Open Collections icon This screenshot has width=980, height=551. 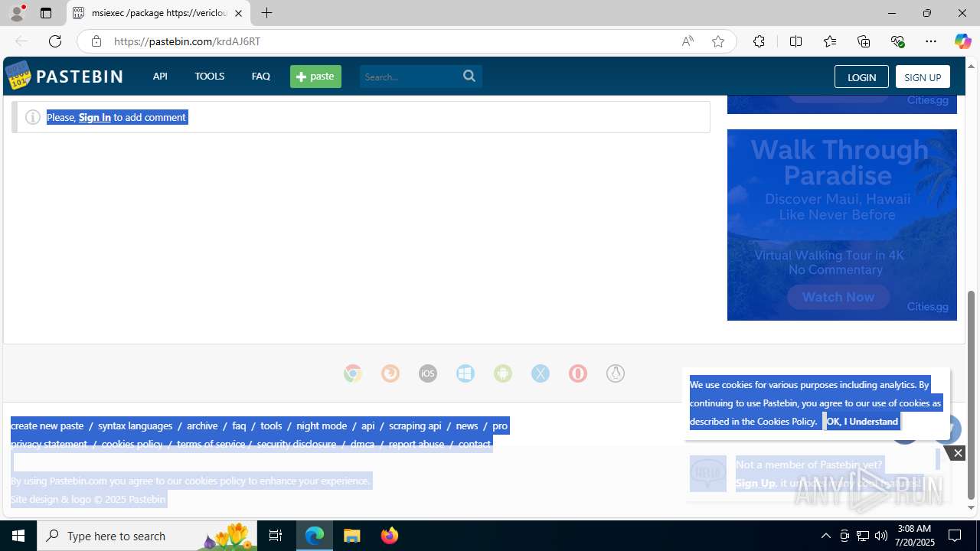point(864,41)
